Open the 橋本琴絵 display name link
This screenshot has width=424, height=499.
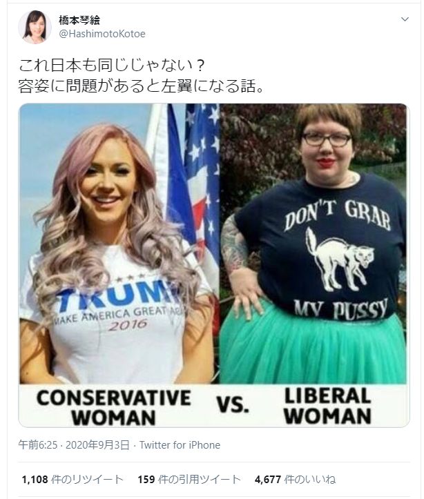tap(79, 20)
